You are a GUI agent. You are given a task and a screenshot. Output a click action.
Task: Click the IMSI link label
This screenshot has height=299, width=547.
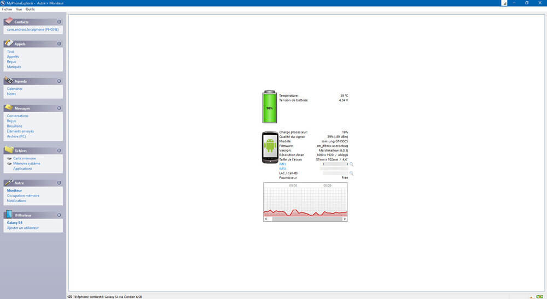coord(283,169)
